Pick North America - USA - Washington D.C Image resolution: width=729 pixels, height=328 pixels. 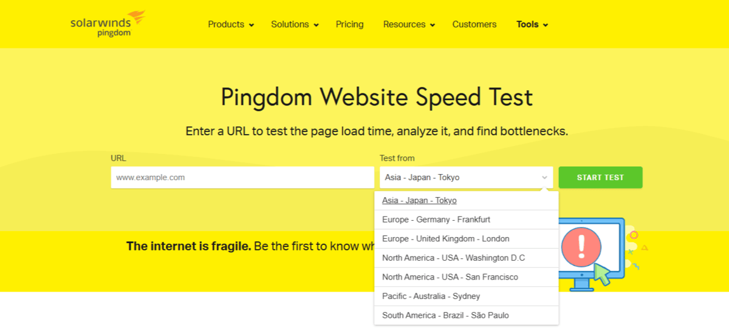click(x=453, y=258)
